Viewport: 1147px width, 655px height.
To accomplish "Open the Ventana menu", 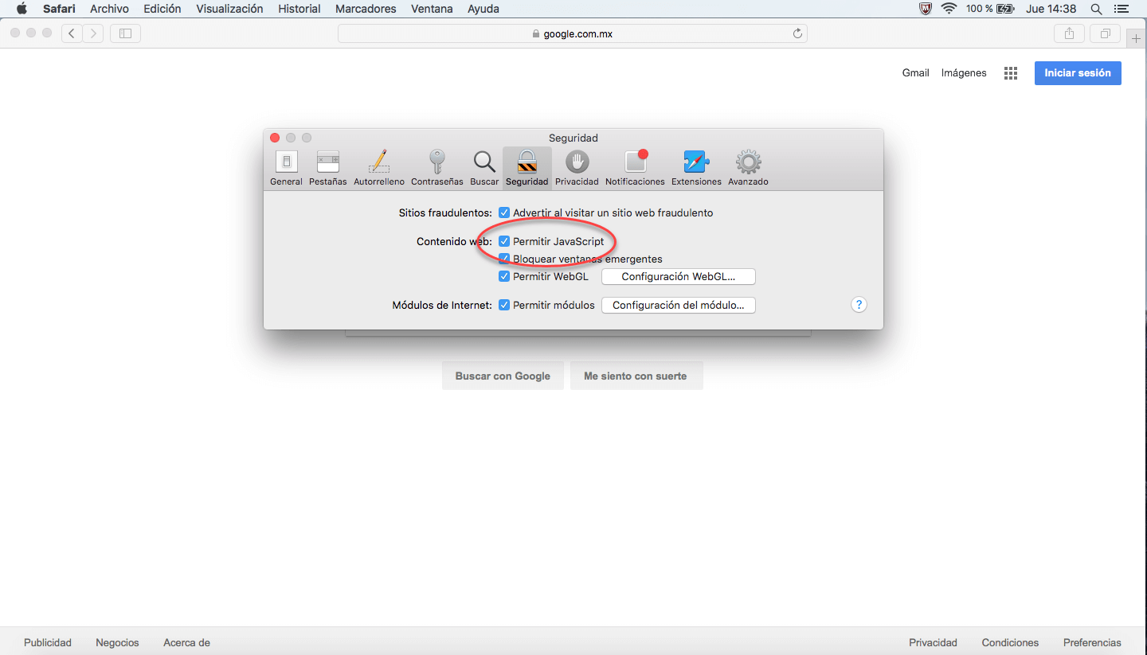I will pos(432,9).
